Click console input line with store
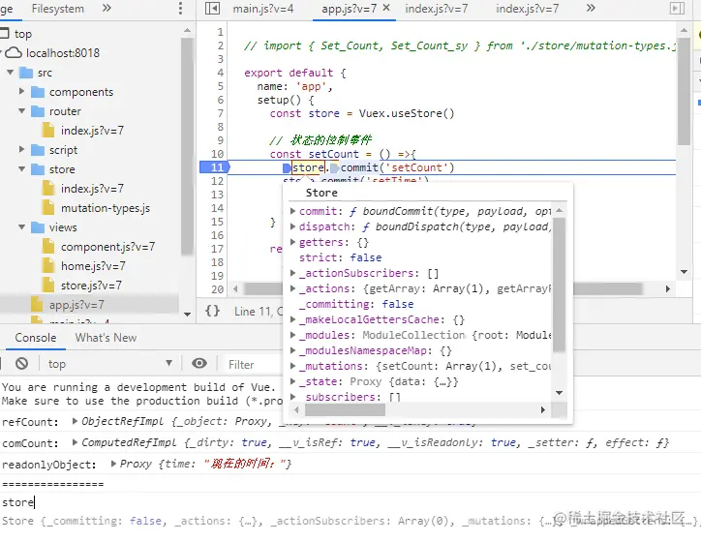 (350, 502)
